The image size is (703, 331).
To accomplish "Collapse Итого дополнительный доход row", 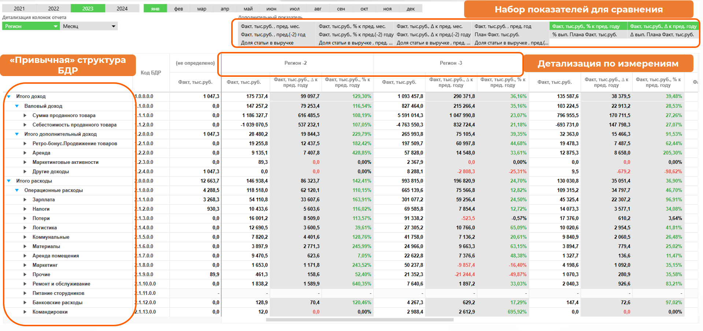I will coord(17,134).
